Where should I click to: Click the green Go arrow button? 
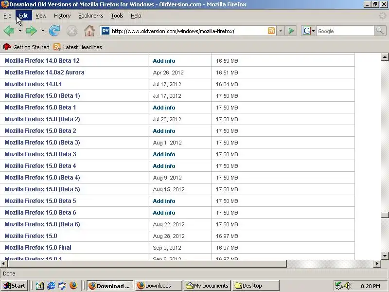pyautogui.click(x=291, y=31)
